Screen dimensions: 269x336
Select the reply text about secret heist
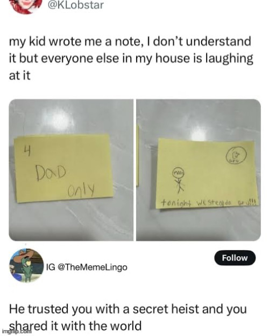click(128, 317)
